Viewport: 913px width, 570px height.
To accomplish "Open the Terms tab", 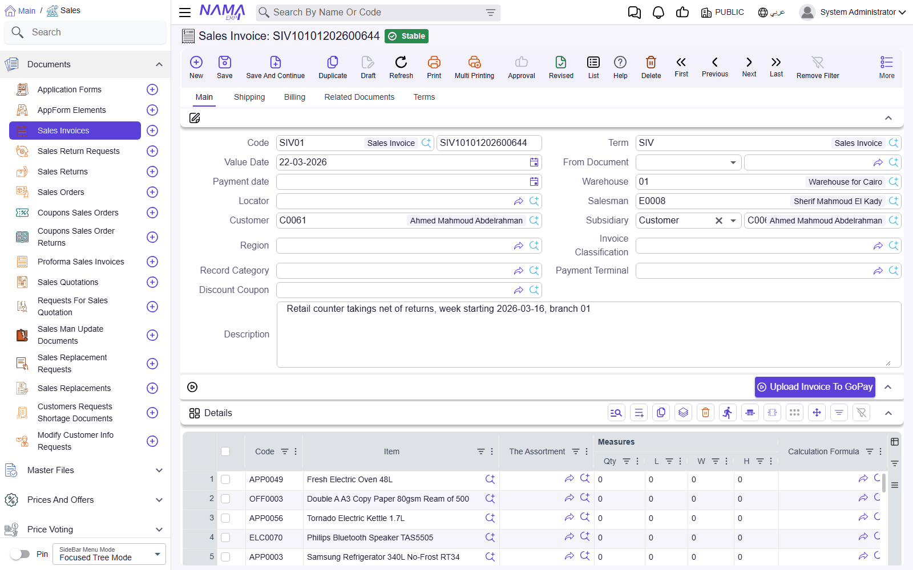I will click(x=424, y=97).
